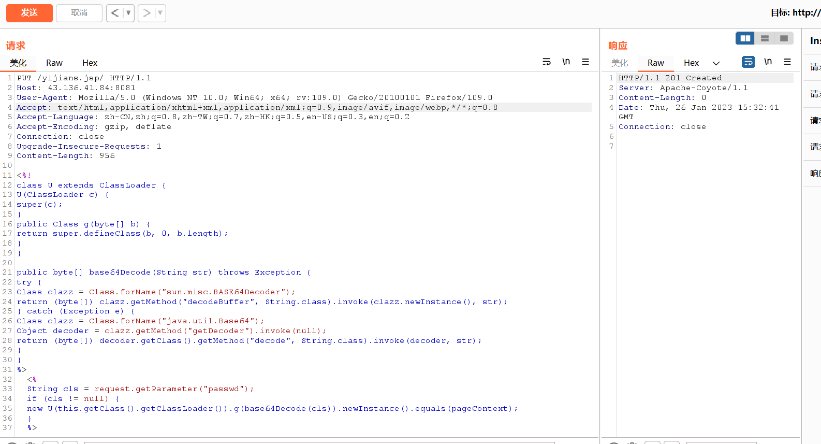Image resolution: width=821 pixels, height=444 pixels.
Task: Click the 'Object decoder = clazz.getMethod' line
Action: (171, 331)
